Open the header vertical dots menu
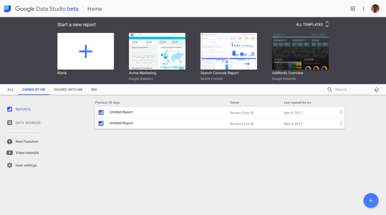Viewport: 386px width, 215px height. 363,9
